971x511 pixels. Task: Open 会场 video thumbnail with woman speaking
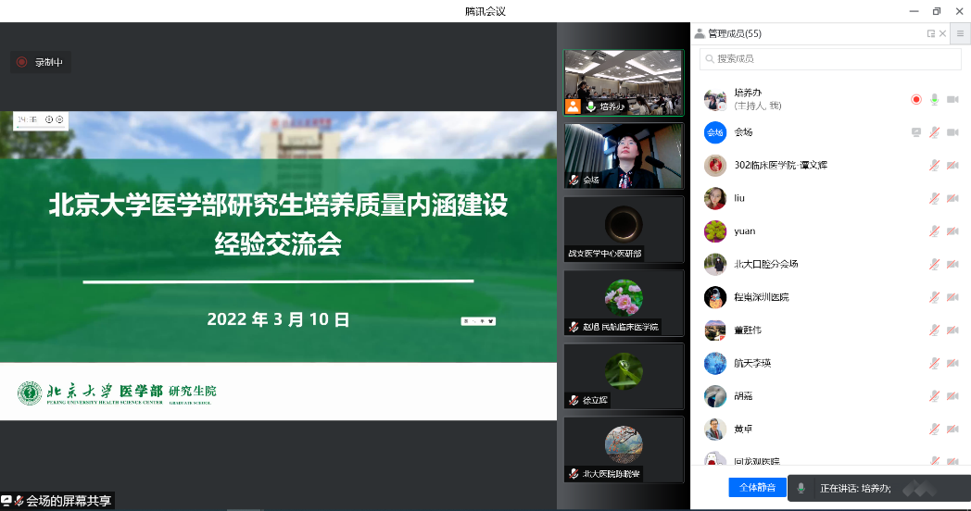click(624, 156)
